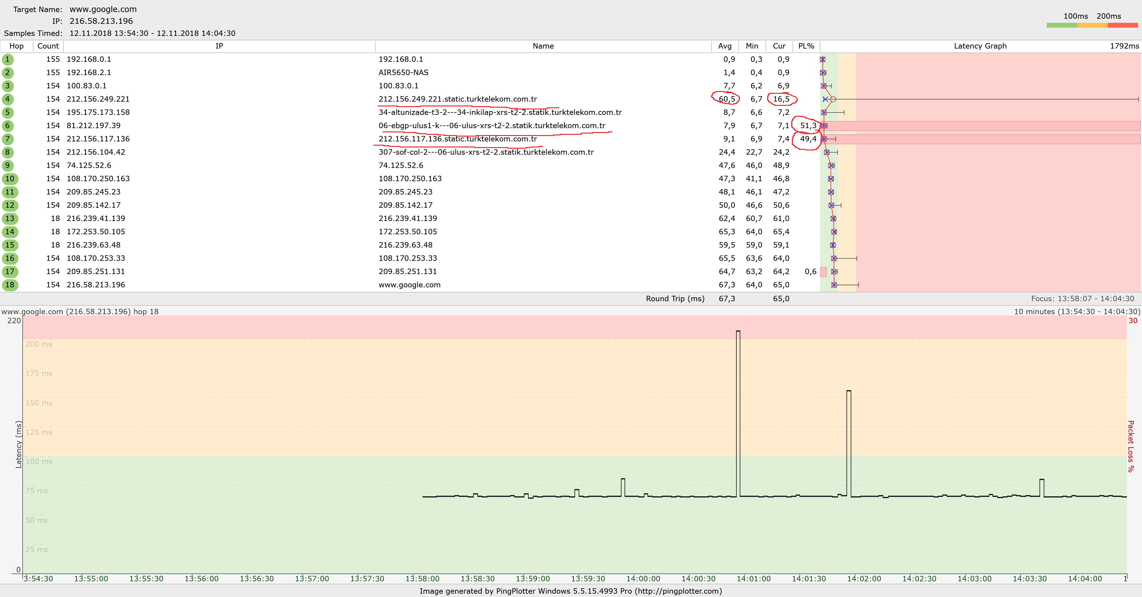Click the green 100ms legend swatch
Screen dimensions: 1142x597
click(x=1061, y=26)
